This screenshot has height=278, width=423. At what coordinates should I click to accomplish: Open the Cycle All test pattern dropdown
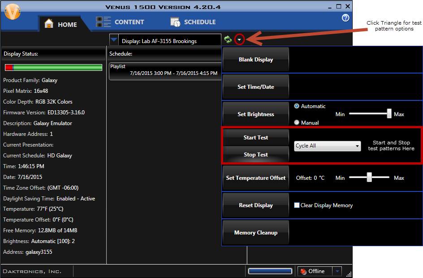(328, 146)
